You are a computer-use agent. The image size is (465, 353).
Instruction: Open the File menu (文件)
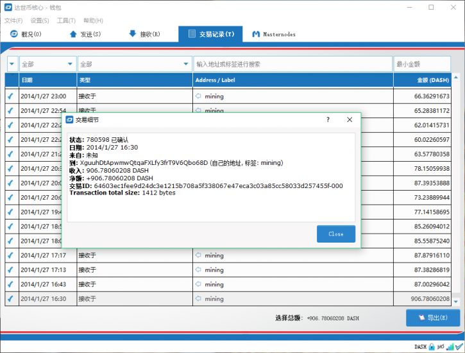[13, 21]
